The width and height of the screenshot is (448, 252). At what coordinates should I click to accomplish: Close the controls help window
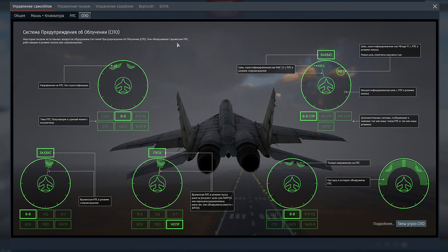click(435, 6)
